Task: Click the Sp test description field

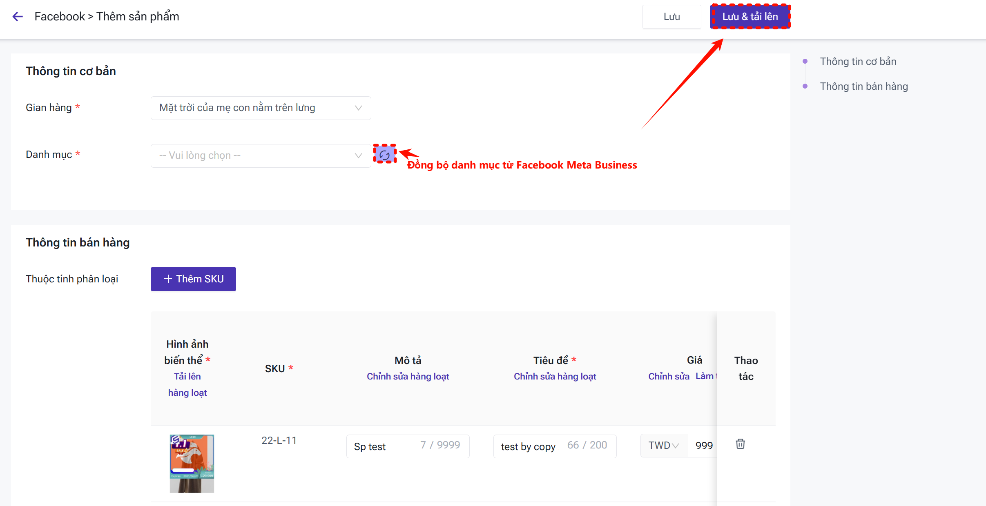Action: [x=384, y=446]
